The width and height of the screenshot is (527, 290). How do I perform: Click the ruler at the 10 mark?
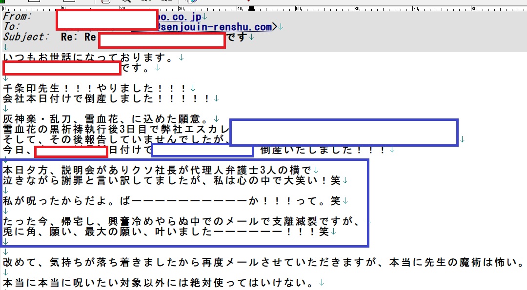click(63, 9)
